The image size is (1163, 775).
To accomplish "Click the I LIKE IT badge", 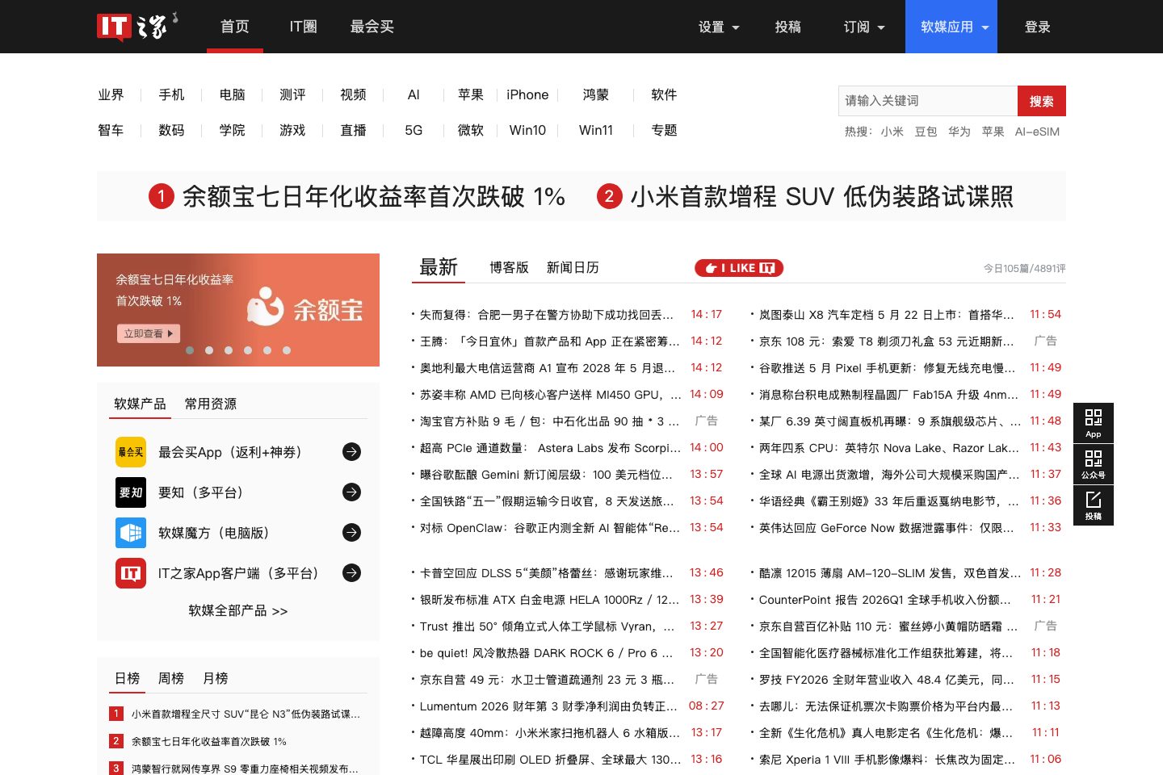I will tap(739, 268).
